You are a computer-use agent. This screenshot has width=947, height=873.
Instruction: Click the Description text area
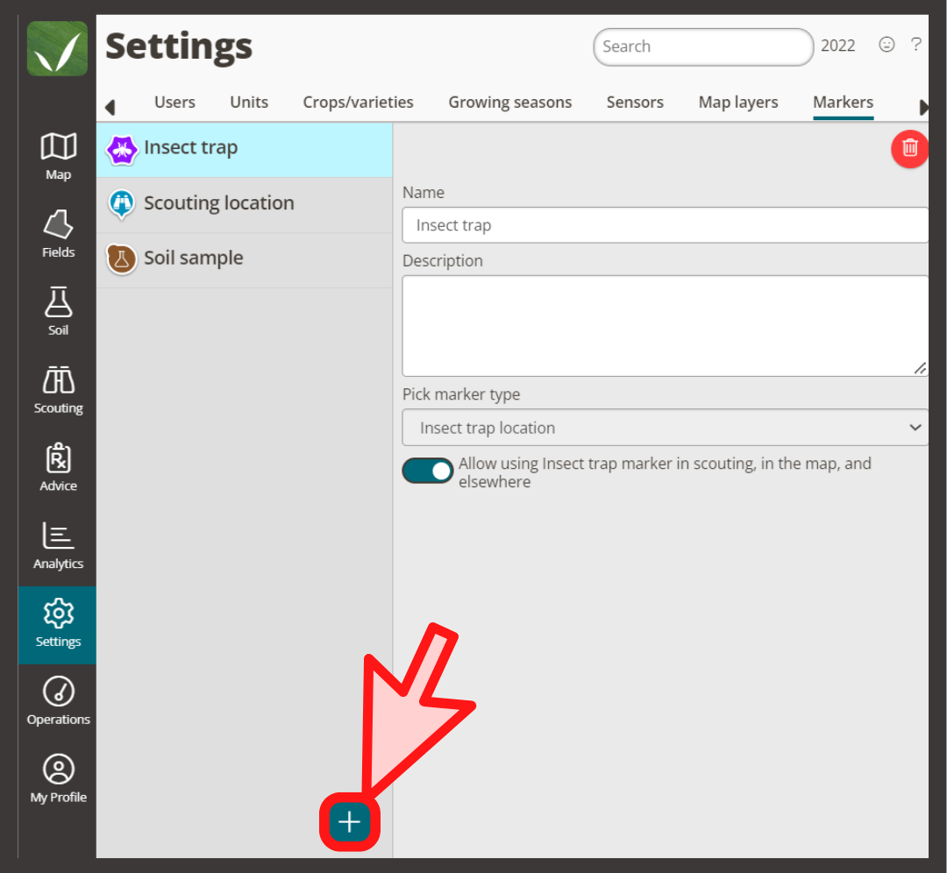[665, 326]
